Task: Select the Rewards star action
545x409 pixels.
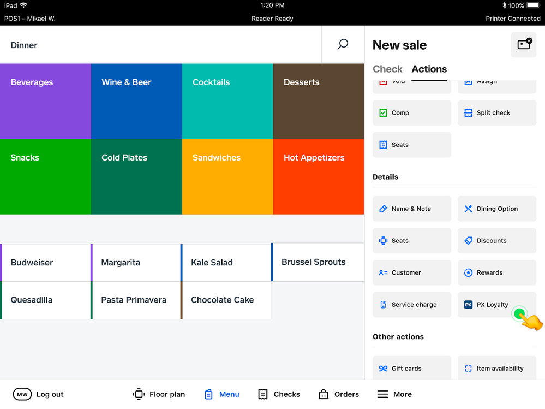Action: click(x=496, y=272)
